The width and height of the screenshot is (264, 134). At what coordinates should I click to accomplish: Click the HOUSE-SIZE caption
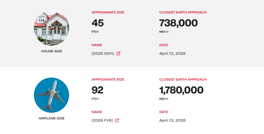[x=52, y=51]
